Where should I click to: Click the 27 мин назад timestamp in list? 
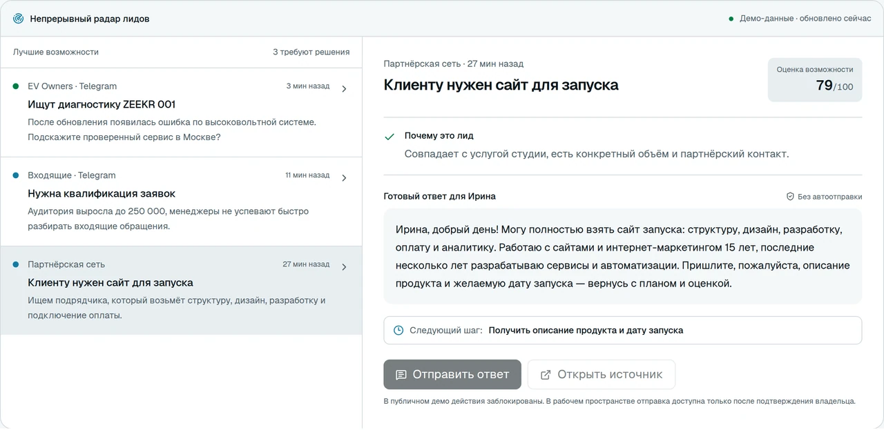tap(307, 264)
